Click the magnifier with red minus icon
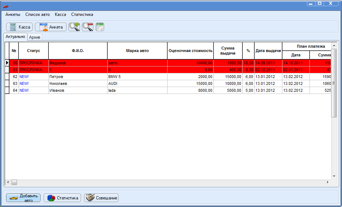342x207 pixels. (87, 27)
